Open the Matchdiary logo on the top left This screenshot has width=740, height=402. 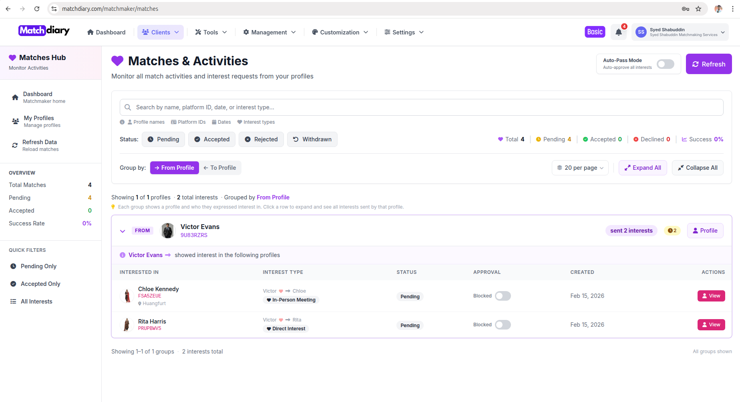click(44, 30)
